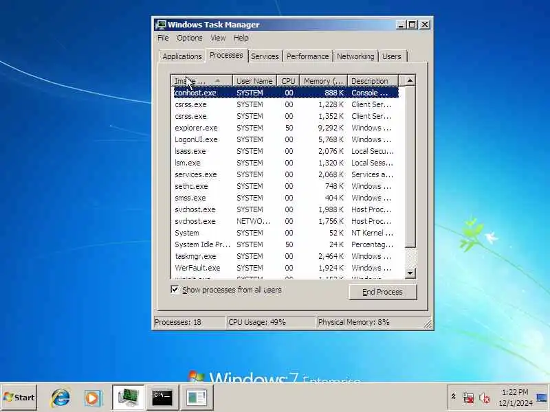Image resolution: width=550 pixels, height=412 pixels.
Task: Select the smss.exe process
Action: tap(286, 198)
